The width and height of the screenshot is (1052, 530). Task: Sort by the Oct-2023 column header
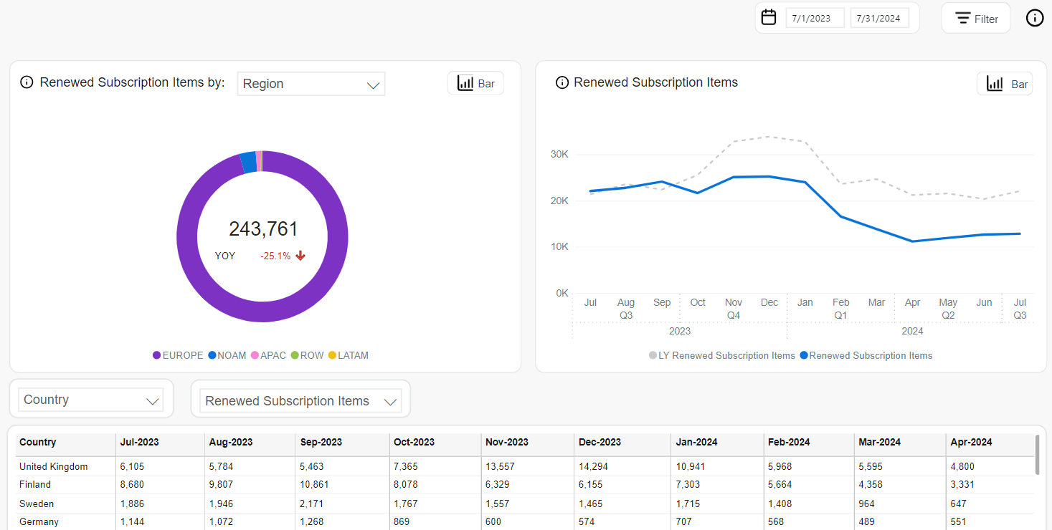pos(435,443)
